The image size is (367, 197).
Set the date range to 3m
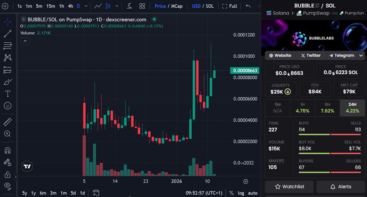pyautogui.click(x=53, y=193)
